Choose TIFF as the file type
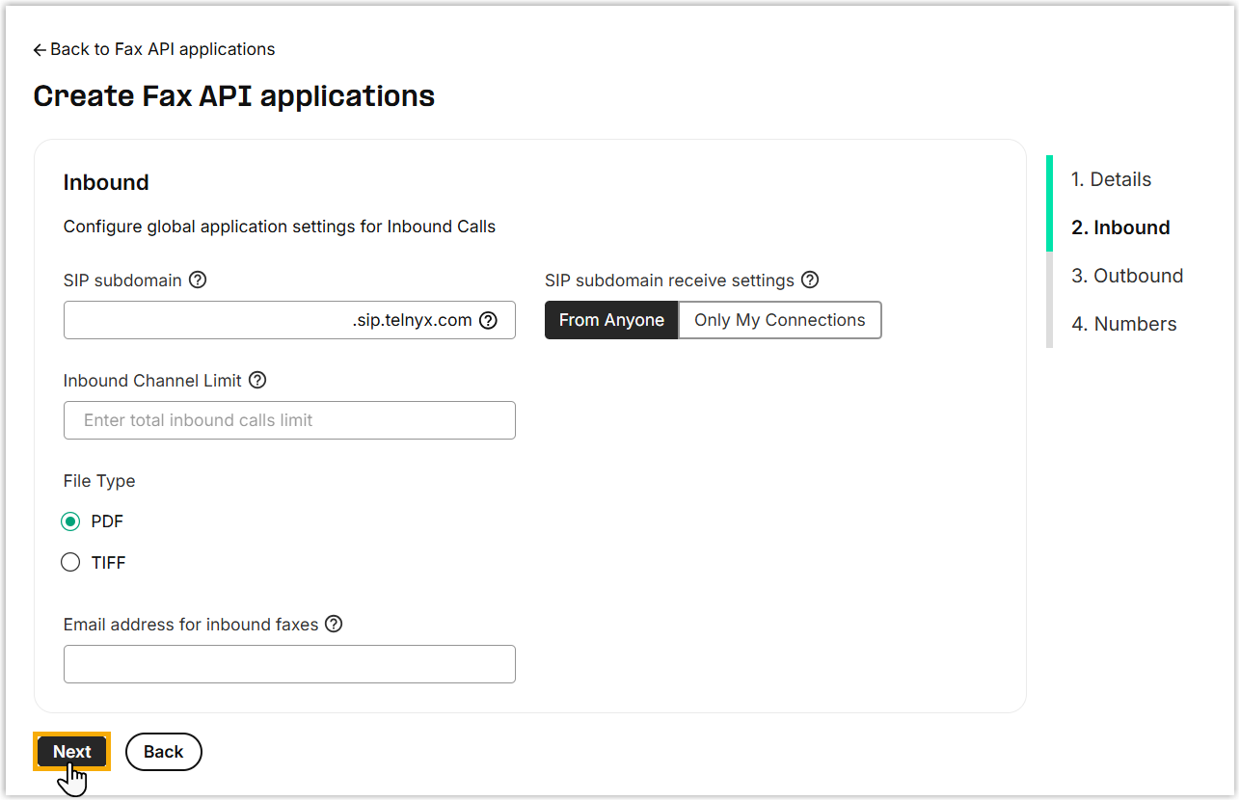Viewport: 1240px width, 801px height. click(70, 563)
